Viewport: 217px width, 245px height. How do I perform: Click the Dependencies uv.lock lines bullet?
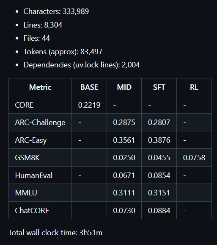tap(82, 65)
